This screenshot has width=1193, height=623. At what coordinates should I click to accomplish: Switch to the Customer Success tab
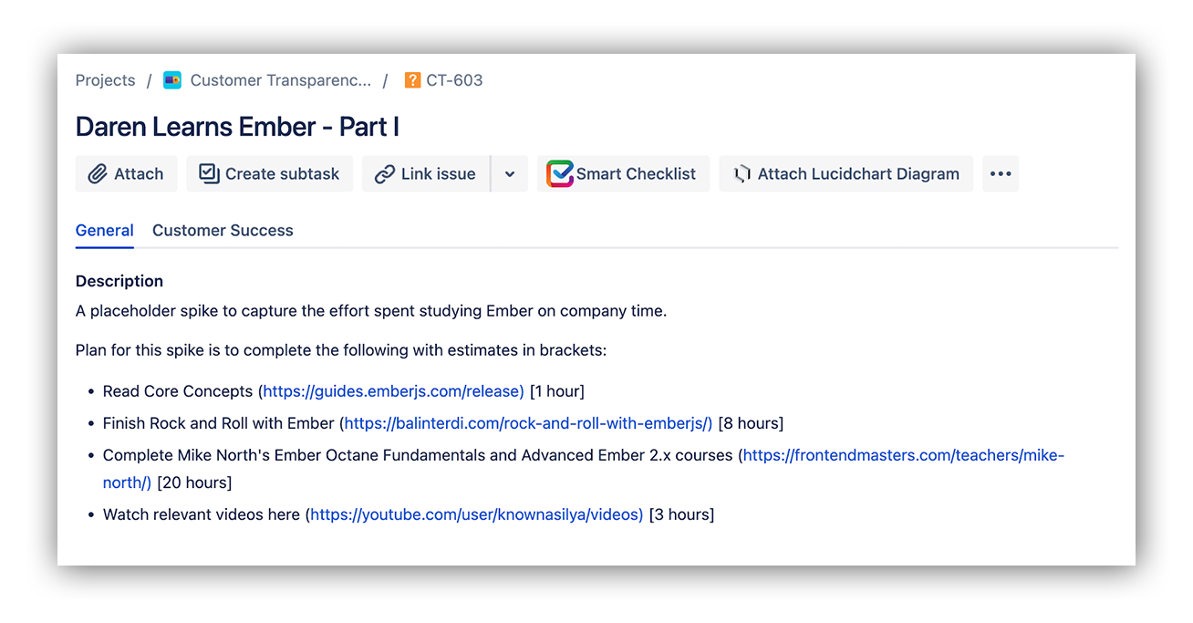coord(223,231)
